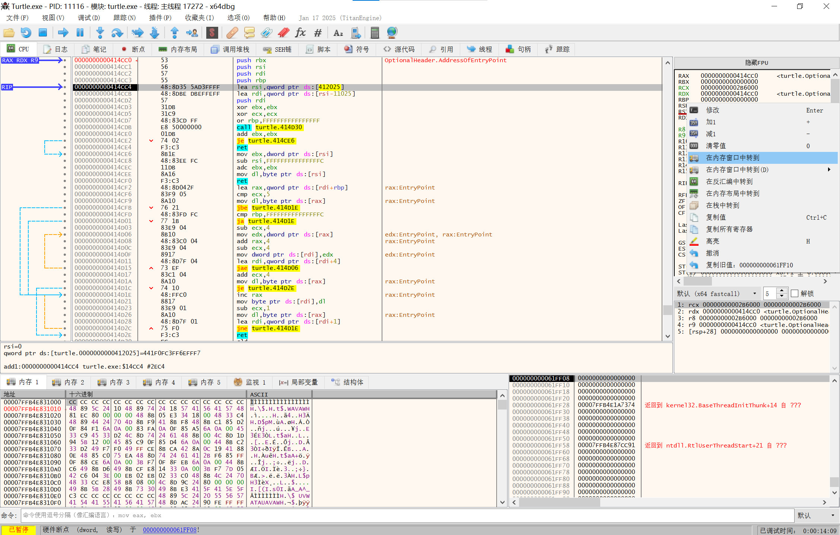Open the Scylla plugin icon
Screen dimensions: 840x535
[212, 33]
